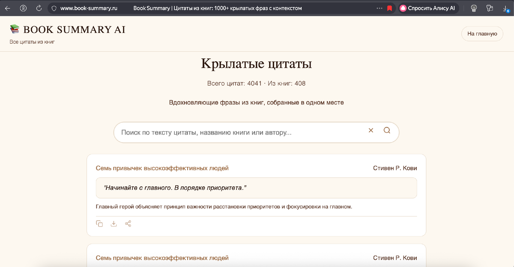Go home via На главную button
This screenshot has height=267, width=514.
pyautogui.click(x=482, y=33)
